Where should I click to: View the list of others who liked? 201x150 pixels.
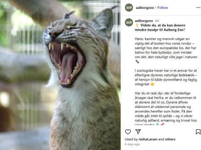(170, 139)
